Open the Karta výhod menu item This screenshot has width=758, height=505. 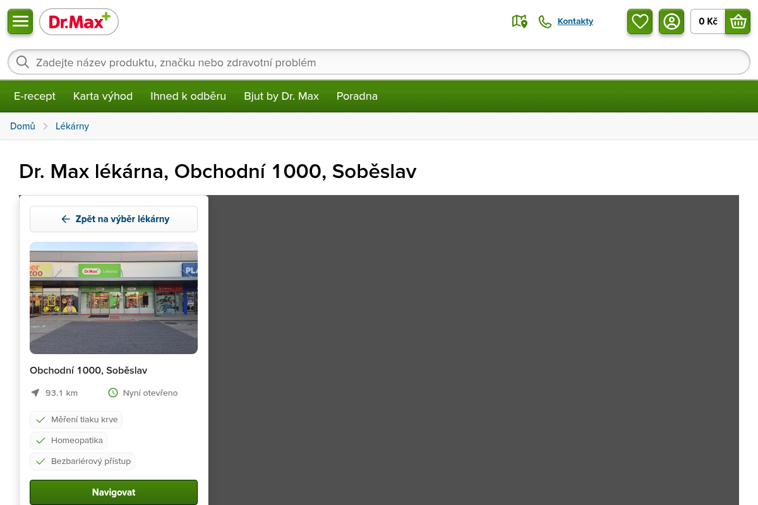(x=103, y=96)
